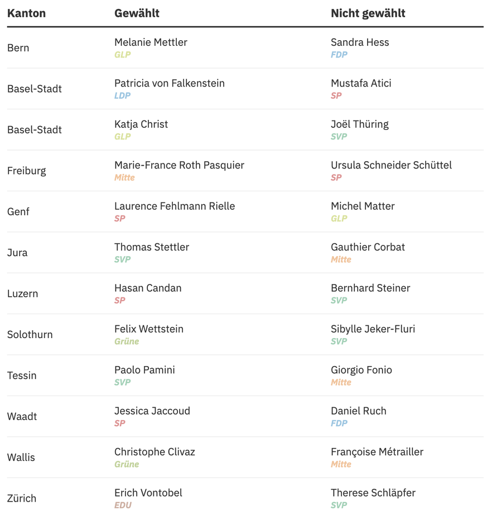Click the Gewählt column header
The height and width of the screenshot is (525, 487).
[x=137, y=13]
